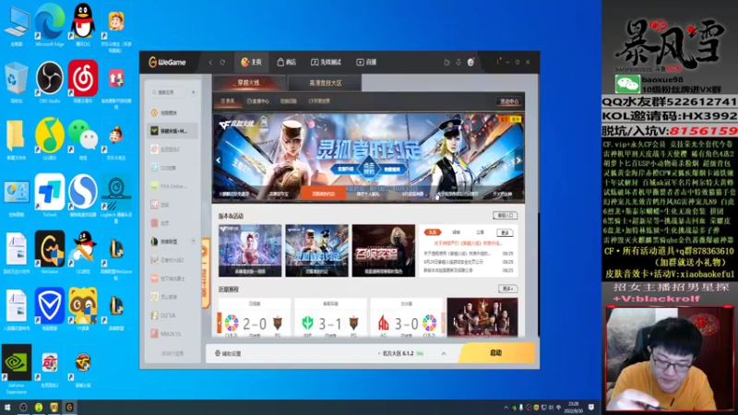Open the Recycle Bin desktop icon

(x=17, y=79)
